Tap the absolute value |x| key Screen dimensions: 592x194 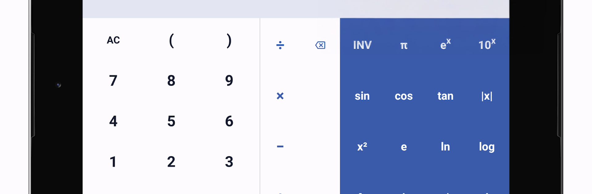487,96
